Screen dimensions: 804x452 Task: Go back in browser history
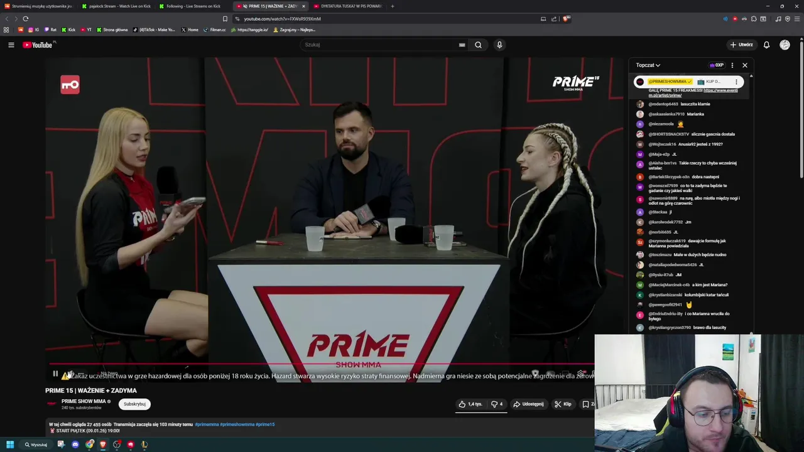[x=7, y=19]
